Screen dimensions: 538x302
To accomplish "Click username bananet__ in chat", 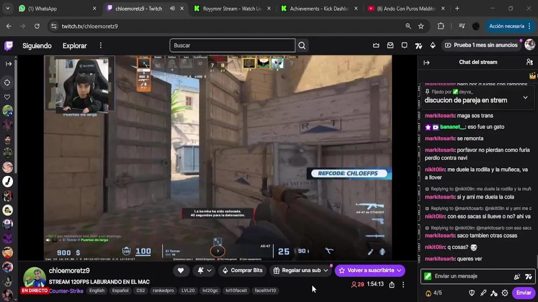I will point(453,127).
